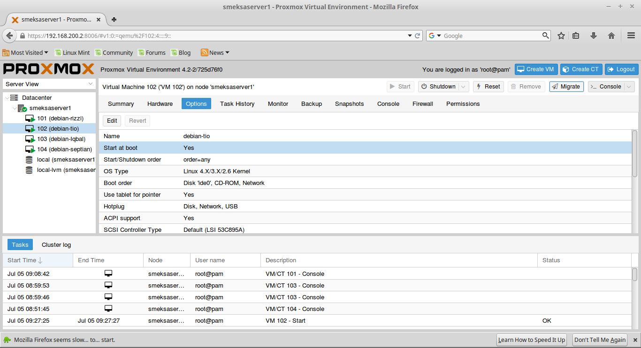Click the bookmark star icon
This screenshot has width=641, height=348.
561,36
